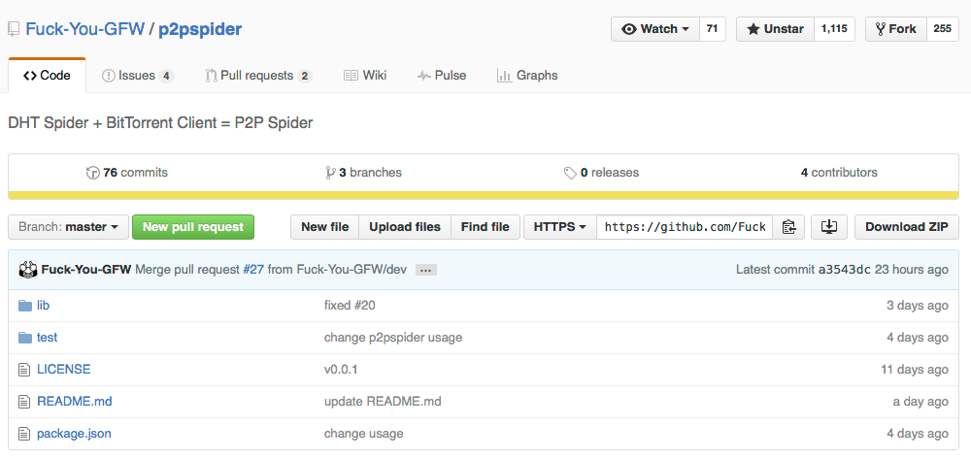Image resolution: width=971 pixels, height=458 pixels.
Task: Click the repository book icon by owner name
Action: 14,29
